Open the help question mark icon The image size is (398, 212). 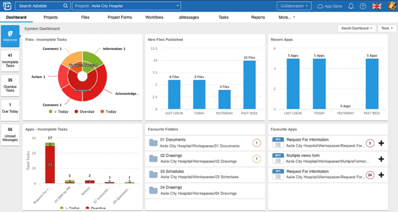pyautogui.click(x=363, y=6)
